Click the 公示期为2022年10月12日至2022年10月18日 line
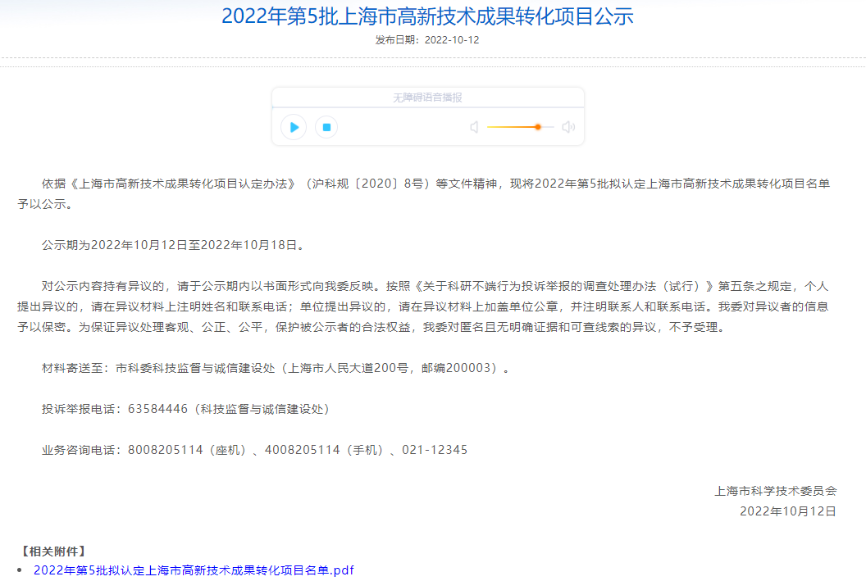The width and height of the screenshot is (866, 581). (x=173, y=245)
